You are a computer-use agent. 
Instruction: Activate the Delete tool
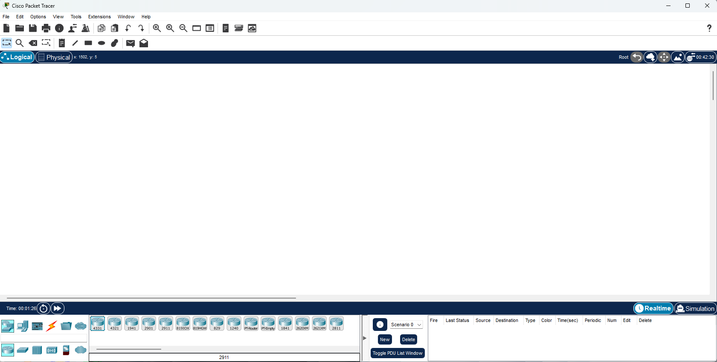(x=33, y=43)
